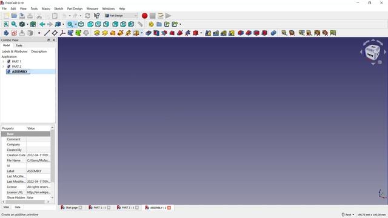Screen dimensions: 388x218
Task: Select the ASSEMBLY document in tree
Action: click(19, 71)
